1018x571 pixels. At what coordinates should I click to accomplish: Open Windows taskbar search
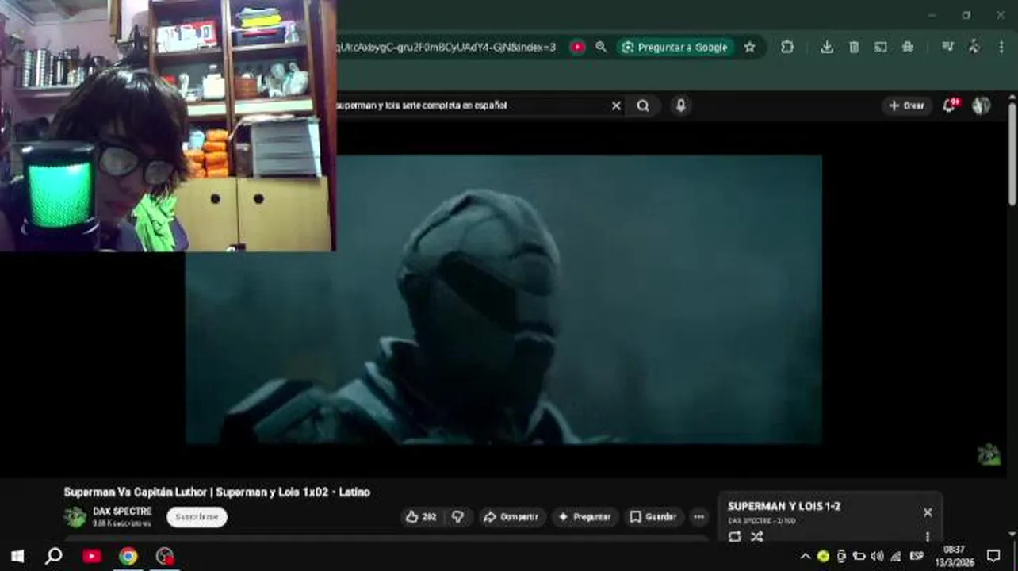point(54,556)
